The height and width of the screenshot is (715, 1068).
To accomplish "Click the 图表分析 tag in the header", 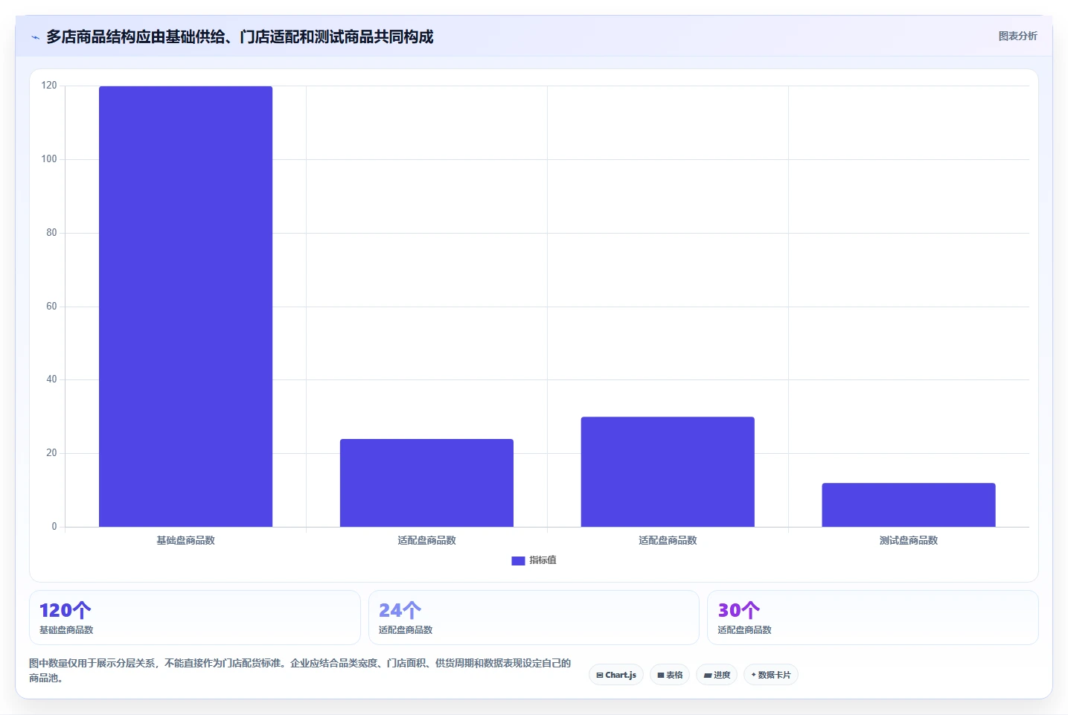I will pyautogui.click(x=1017, y=36).
